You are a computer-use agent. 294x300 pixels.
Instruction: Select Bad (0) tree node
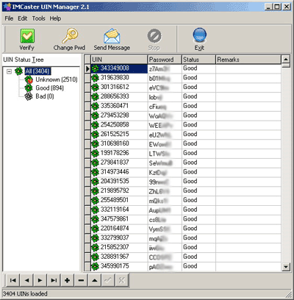click(45, 96)
